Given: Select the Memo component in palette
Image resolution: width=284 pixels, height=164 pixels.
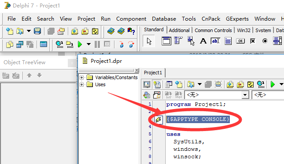Looking at the screenshot, I should 228,41.
